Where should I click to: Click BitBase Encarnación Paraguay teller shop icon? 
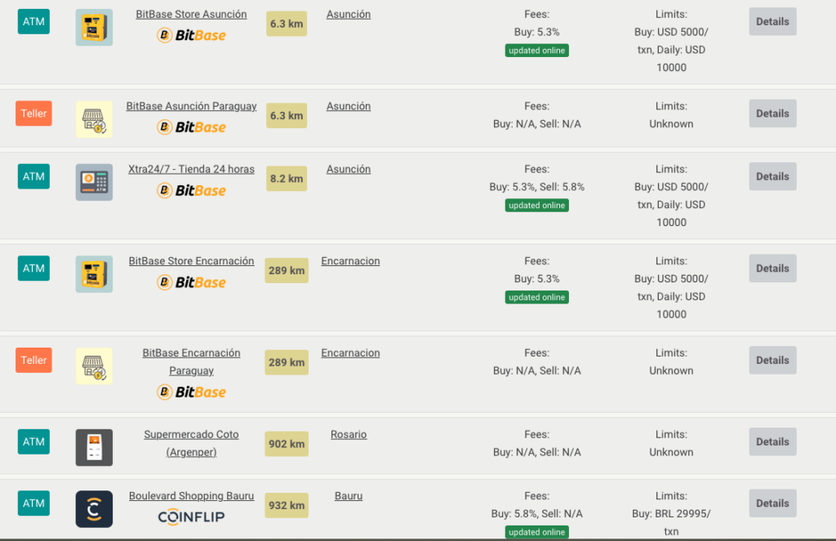tap(94, 366)
